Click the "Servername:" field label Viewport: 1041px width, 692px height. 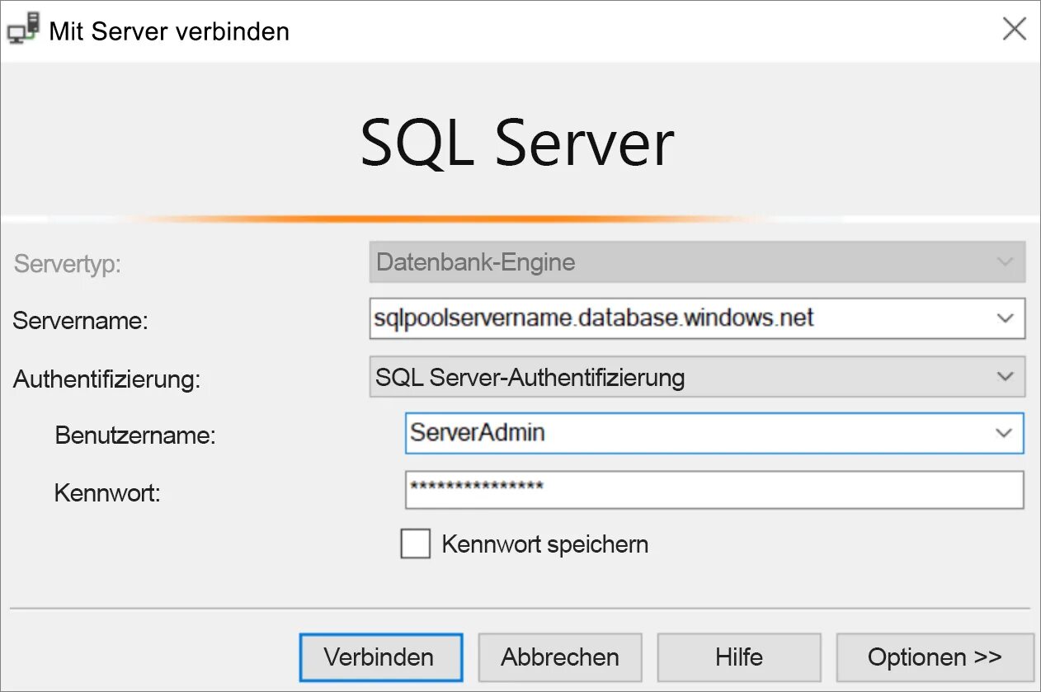(80, 321)
